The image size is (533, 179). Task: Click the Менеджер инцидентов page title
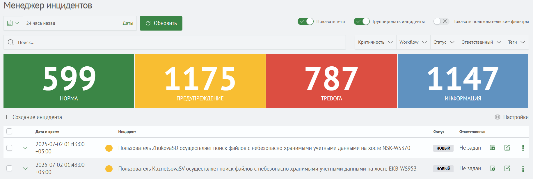[x=48, y=6]
